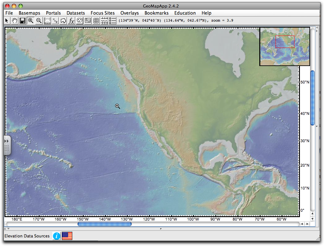This screenshot has width=324, height=246.
Task: Click the 3D goggles view icon
Action: pyautogui.click(x=80, y=21)
